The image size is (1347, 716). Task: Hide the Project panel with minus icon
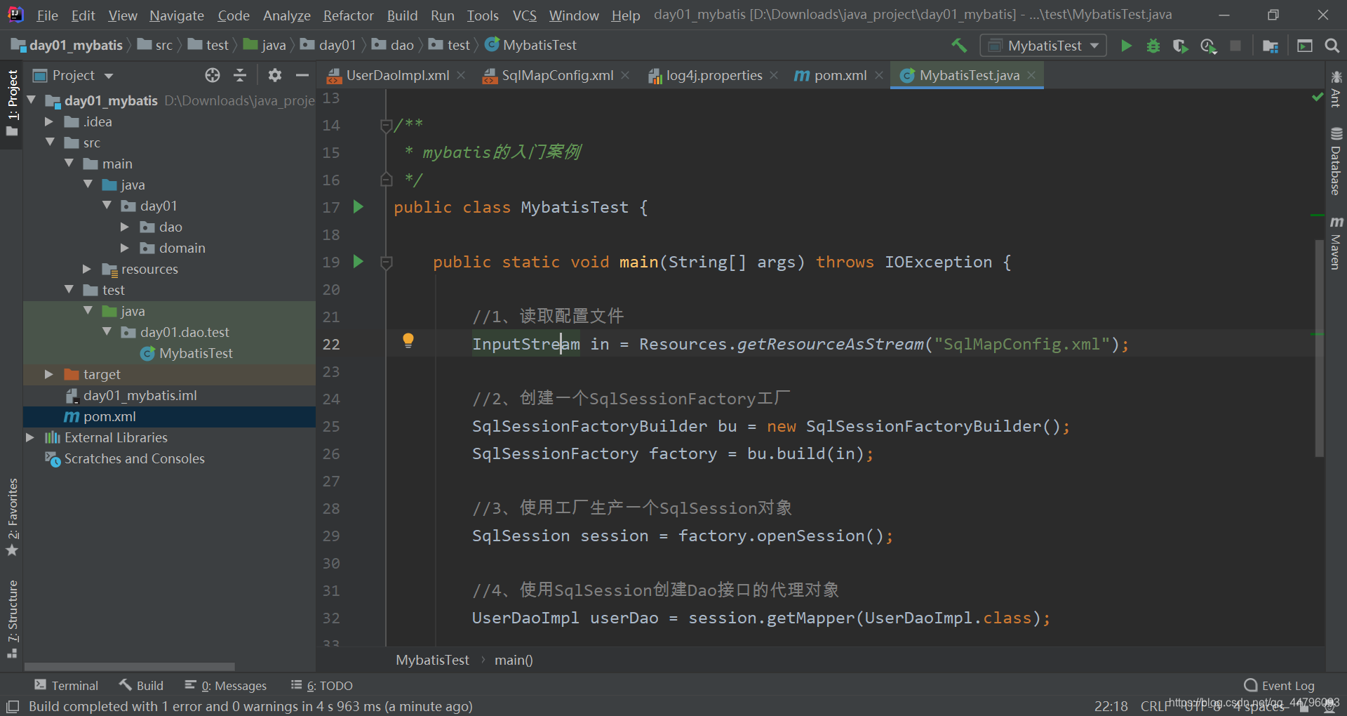pos(302,75)
